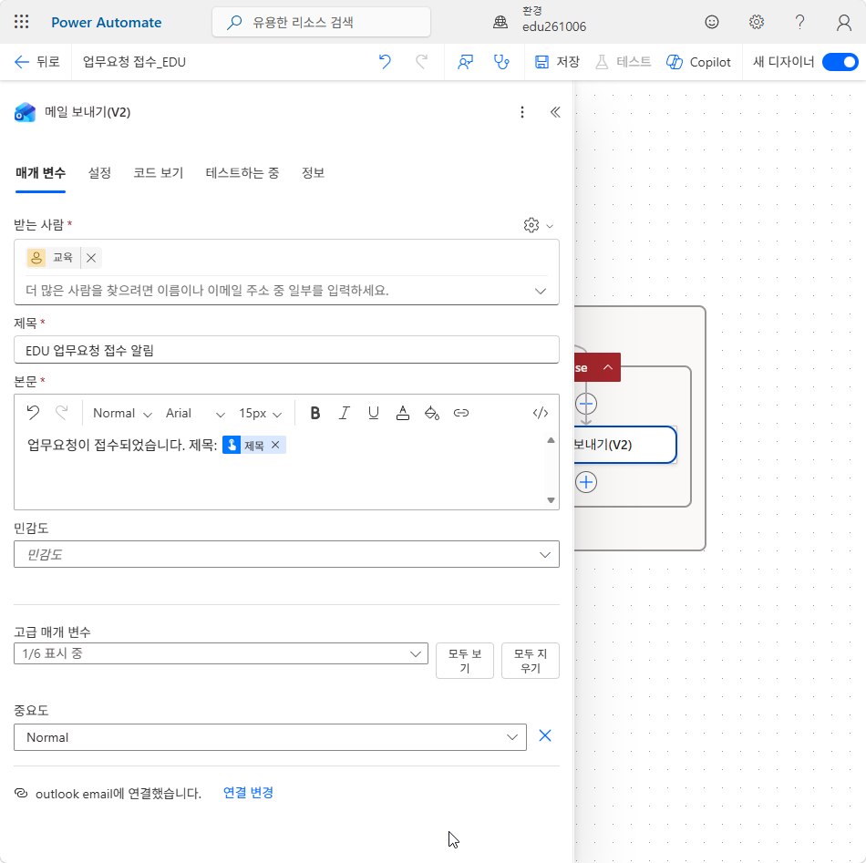Run the flow checker stethoscope icon
The image size is (866, 863).
[501, 62]
